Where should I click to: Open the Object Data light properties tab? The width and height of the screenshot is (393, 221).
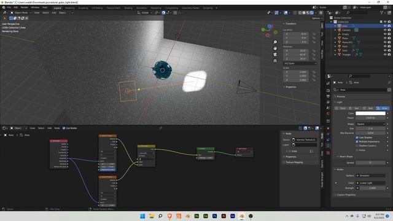point(328,145)
